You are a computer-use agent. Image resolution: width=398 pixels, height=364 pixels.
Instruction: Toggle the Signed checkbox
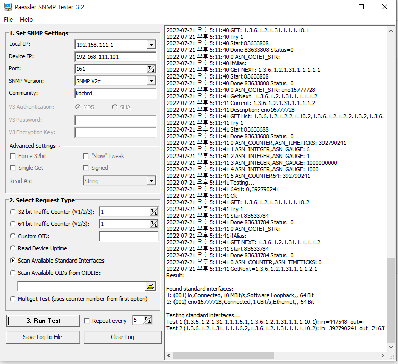(86, 168)
